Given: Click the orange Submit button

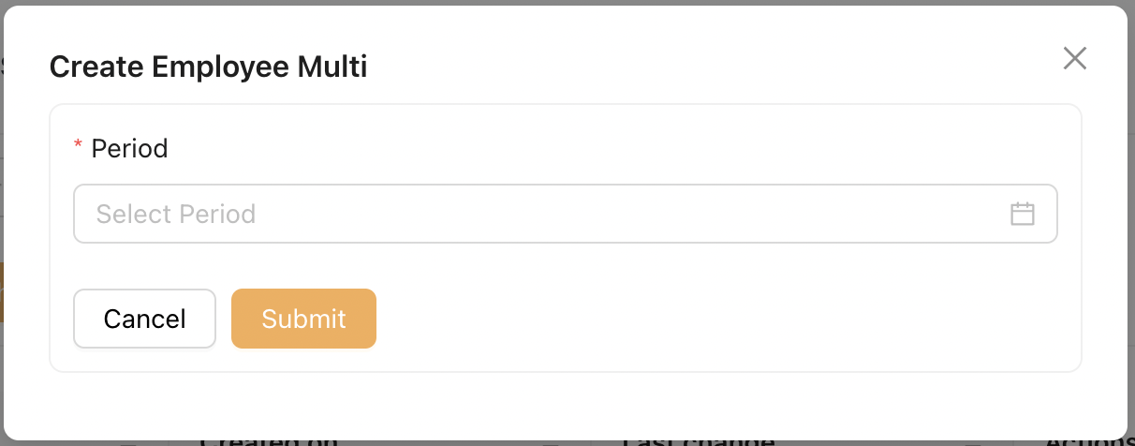Looking at the screenshot, I should pos(303,319).
